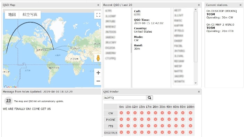Click the 80m column header

click(183, 107)
